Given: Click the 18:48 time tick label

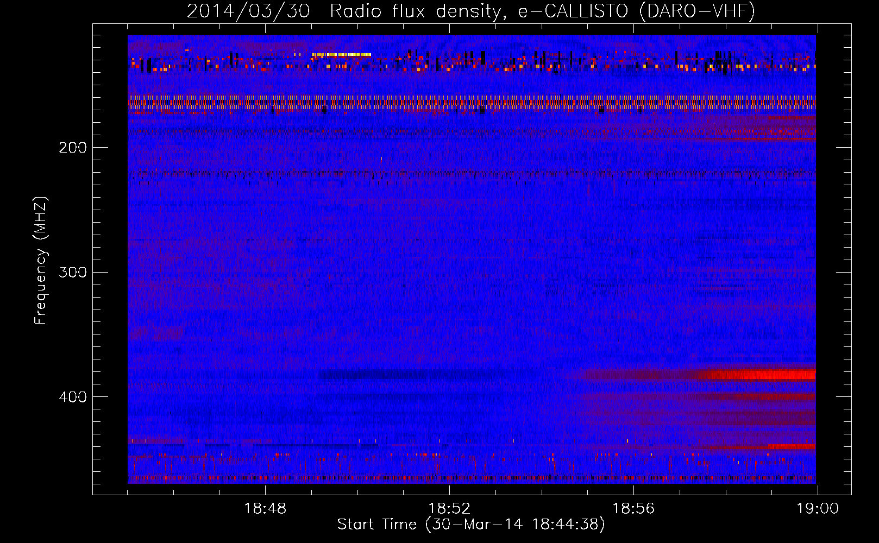Looking at the screenshot, I should pos(265,508).
